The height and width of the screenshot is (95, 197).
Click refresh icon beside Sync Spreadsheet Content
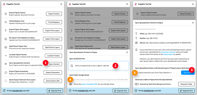[x=6, y=64]
